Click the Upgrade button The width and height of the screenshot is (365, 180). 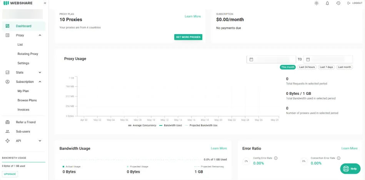coord(10,174)
